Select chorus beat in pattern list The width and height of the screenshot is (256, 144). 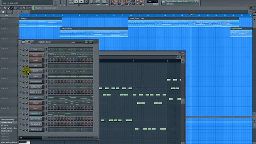6,122
